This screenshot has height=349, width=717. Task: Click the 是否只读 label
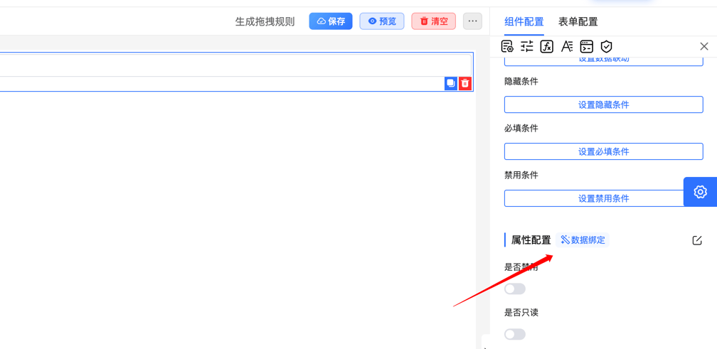tap(521, 313)
